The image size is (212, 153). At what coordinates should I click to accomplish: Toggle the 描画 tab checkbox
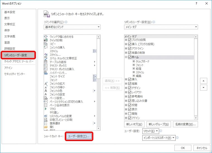[129, 84]
